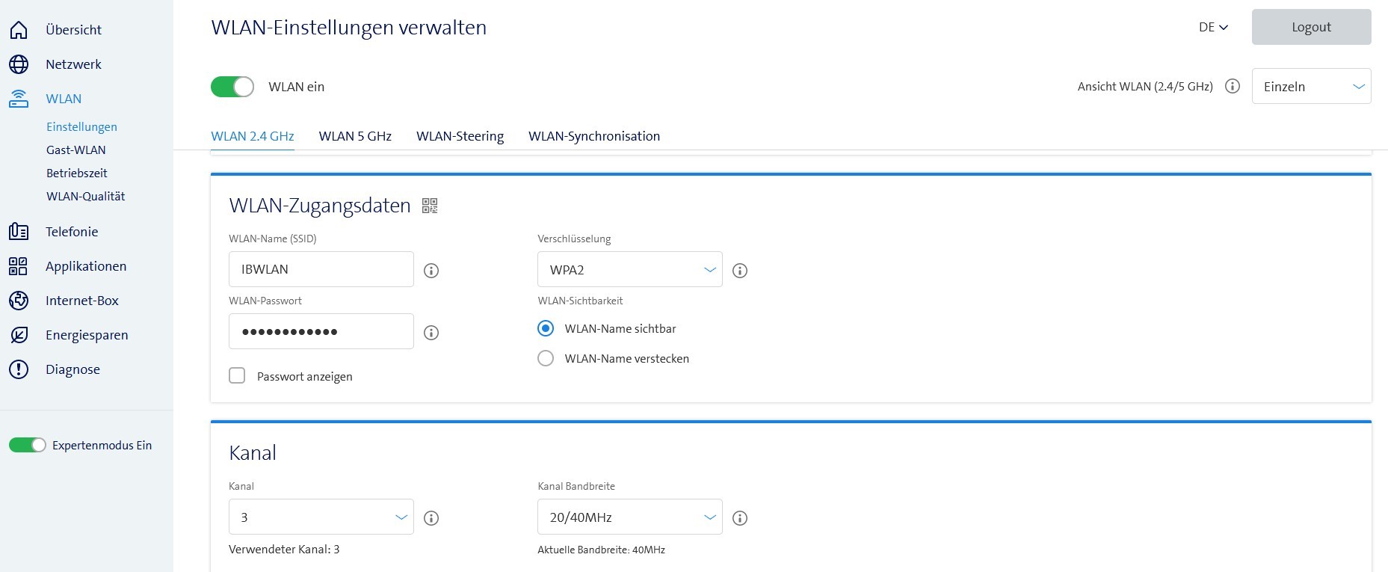Expand the Kanal selection dropdown
This screenshot has width=1388, height=572.
click(321, 517)
